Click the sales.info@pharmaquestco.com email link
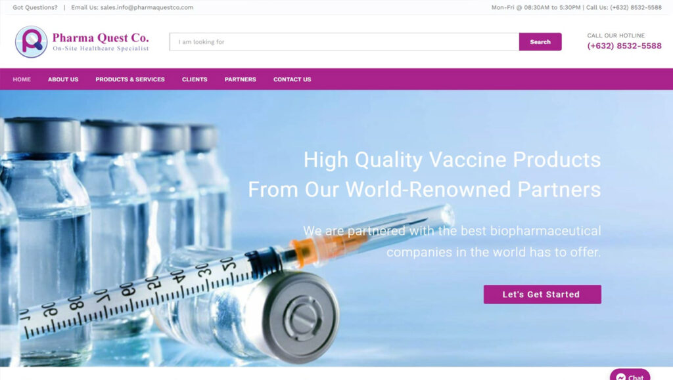This screenshot has height=380, width=673. point(147,7)
